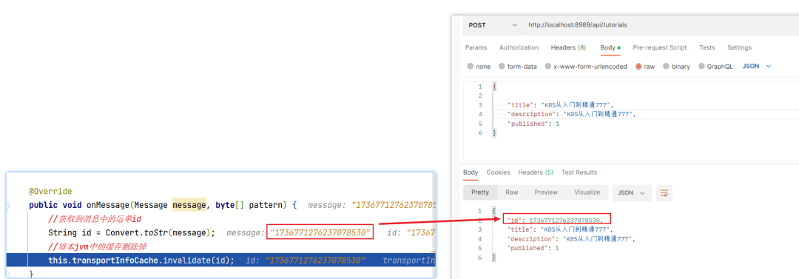Click the @Override annotation in code editor

coord(50,192)
